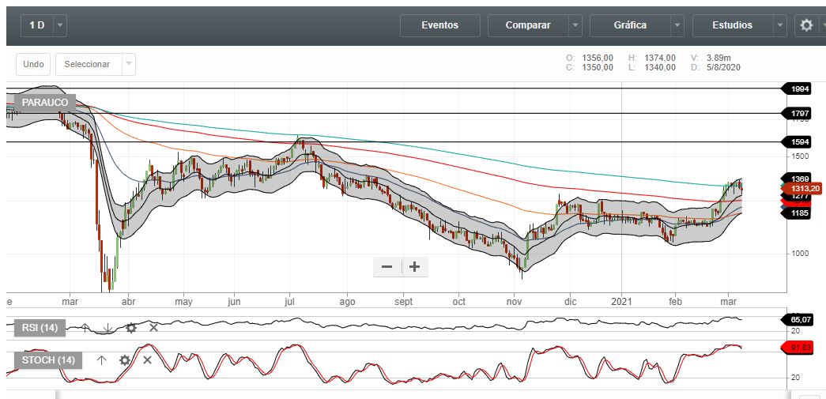Open the Seleccionar drawing tool dropdown
The height and width of the screenshot is (399, 826).
130,64
